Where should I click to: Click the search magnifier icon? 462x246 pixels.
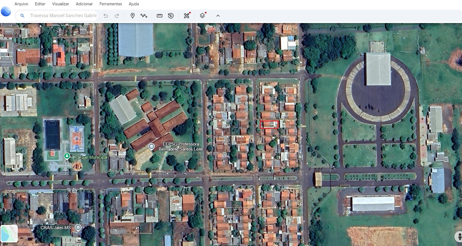[x=22, y=16]
